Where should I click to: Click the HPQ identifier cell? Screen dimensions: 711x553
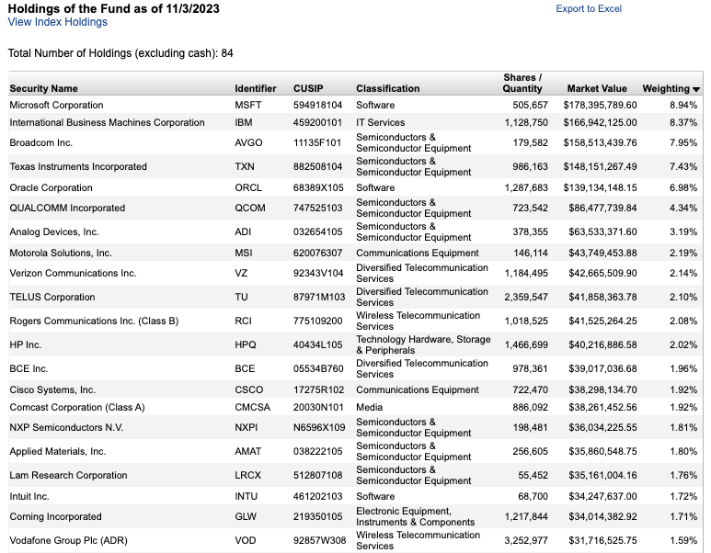point(246,345)
